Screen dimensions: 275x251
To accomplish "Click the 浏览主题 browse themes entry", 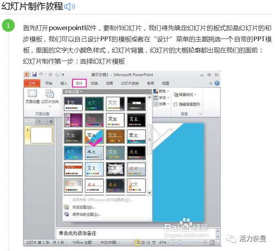I will click(84, 207).
